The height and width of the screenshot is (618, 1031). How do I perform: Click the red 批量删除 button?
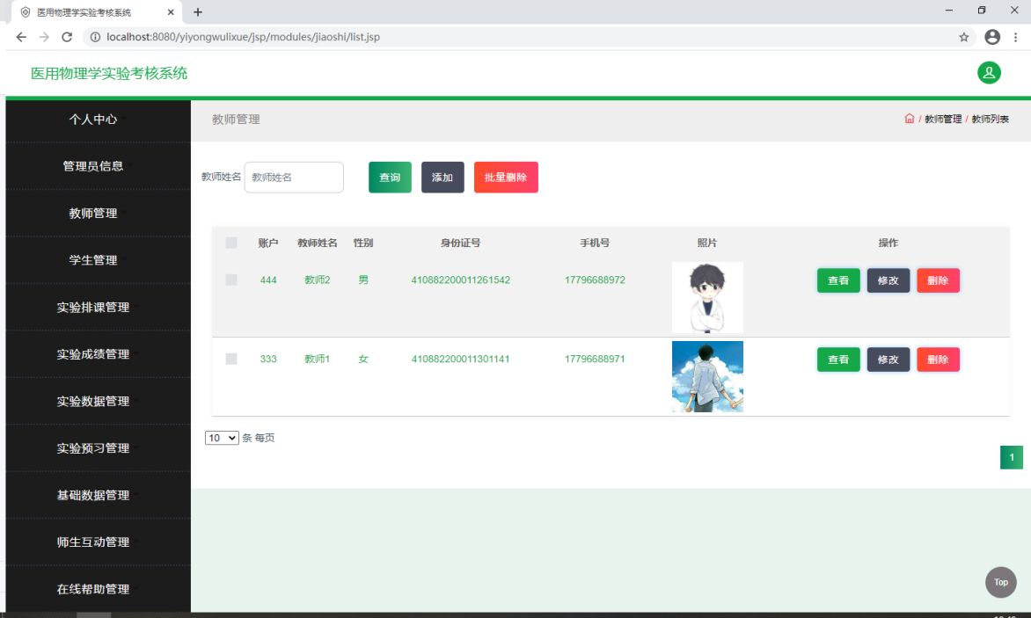[506, 178]
